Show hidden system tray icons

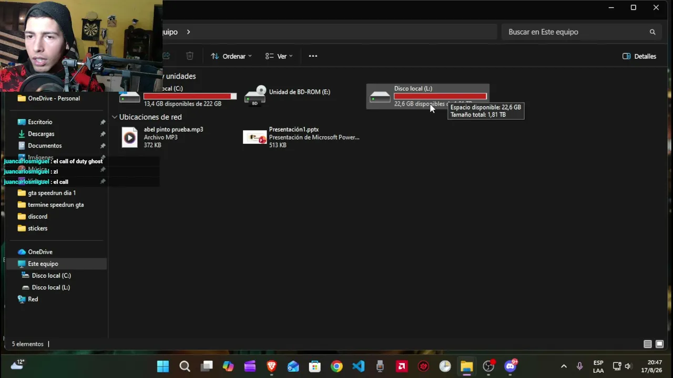pos(564,366)
